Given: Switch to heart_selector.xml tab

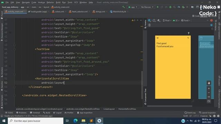Looking at the screenshot, I should click(78, 12).
